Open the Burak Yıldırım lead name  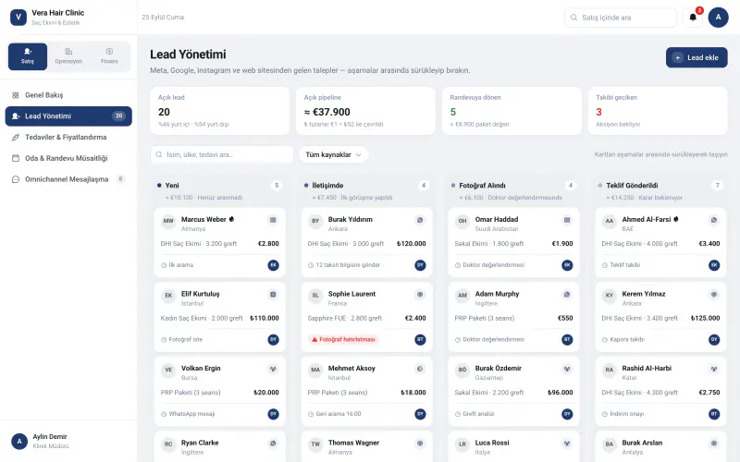point(351,220)
